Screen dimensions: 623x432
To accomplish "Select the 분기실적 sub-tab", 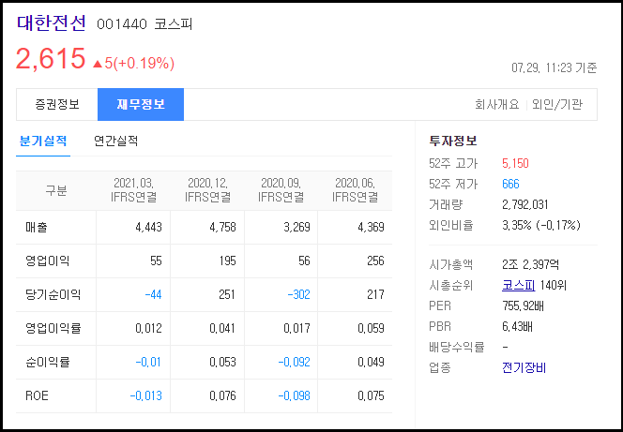I will tap(43, 141).
